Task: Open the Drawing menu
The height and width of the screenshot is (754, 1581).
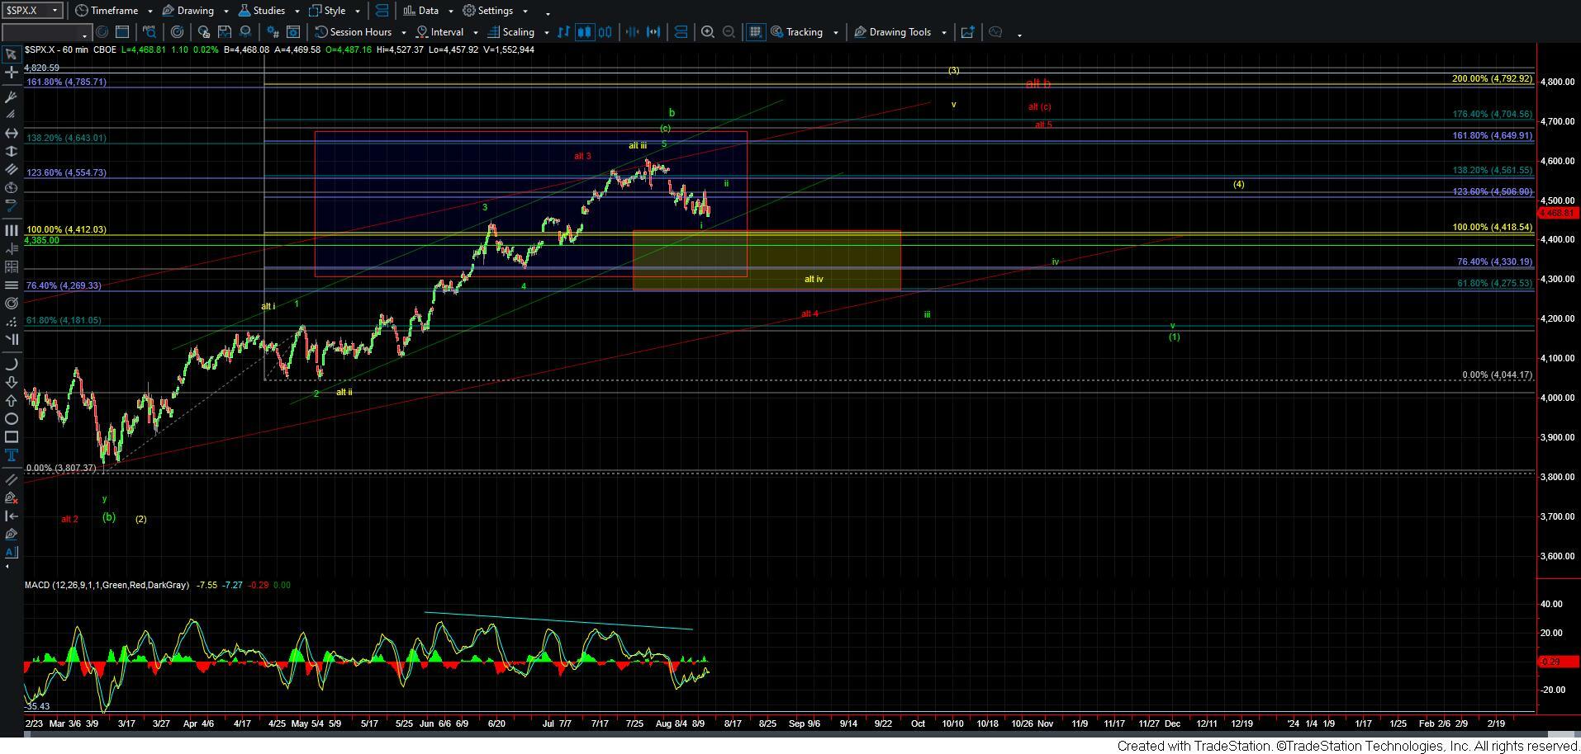Action: (189, 11)
